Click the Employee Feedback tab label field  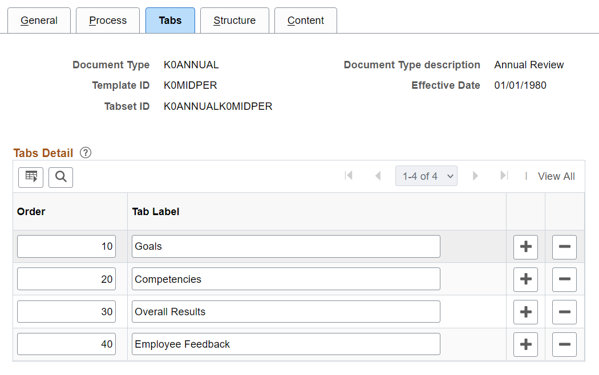point(286,344)
